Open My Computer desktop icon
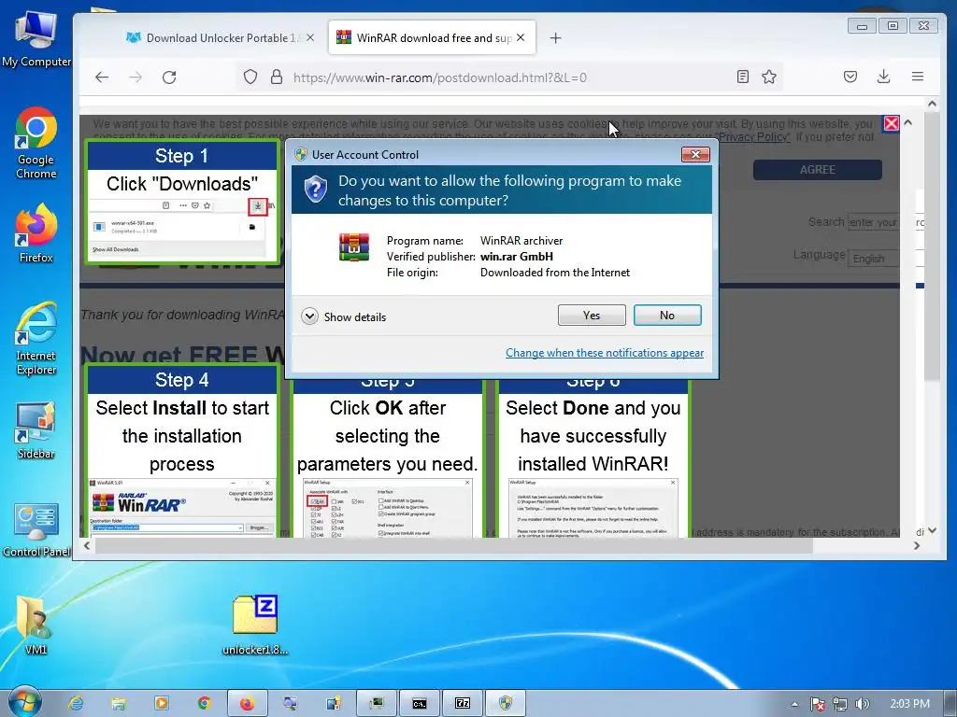 [x=36, y=38]
